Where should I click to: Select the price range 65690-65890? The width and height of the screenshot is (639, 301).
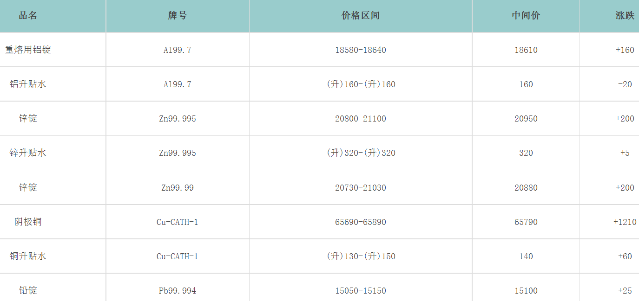[x=360, y=222]
